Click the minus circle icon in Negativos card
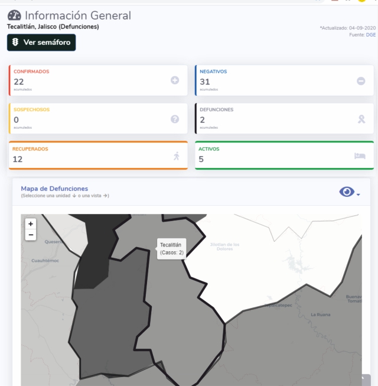The height and width of the screenshot is (386, 378). (x=361, y=81)
